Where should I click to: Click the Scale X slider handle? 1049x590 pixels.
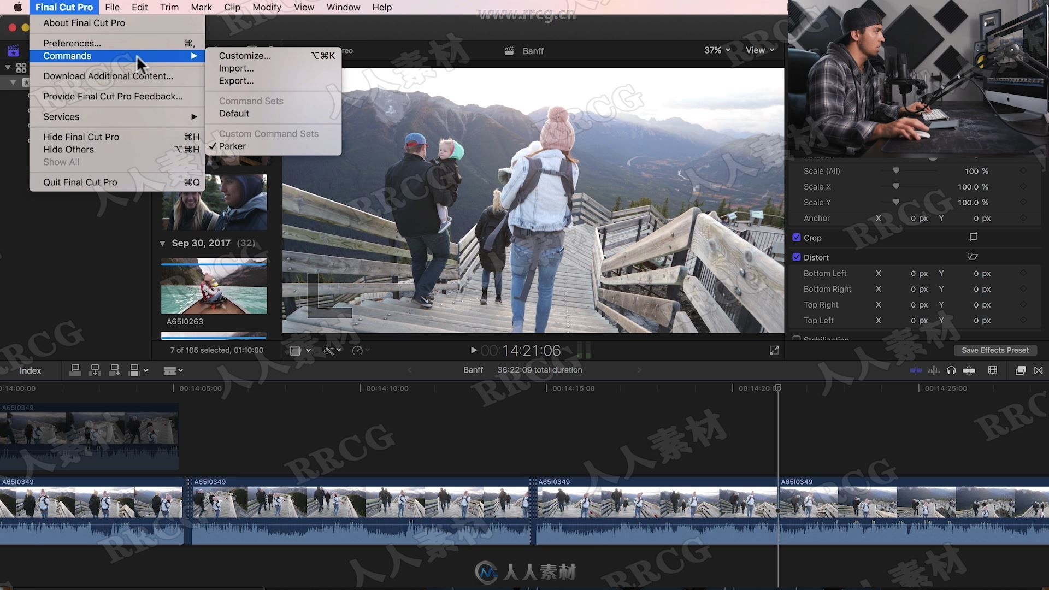[896, 186]
